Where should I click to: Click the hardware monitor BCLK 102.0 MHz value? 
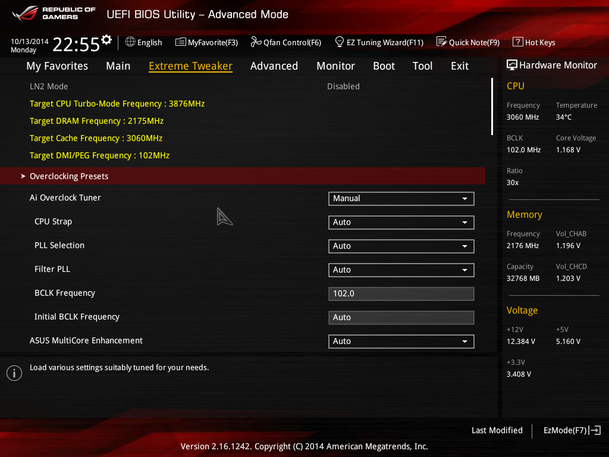coord(523,149)
